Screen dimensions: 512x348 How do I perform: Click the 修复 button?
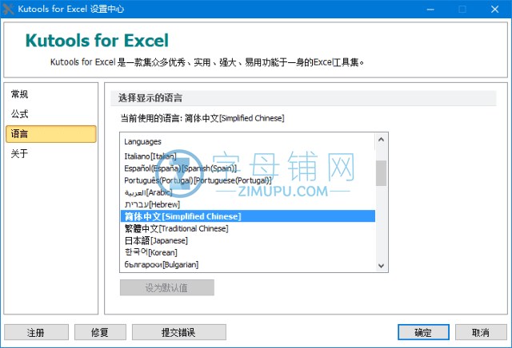point(100,332)
